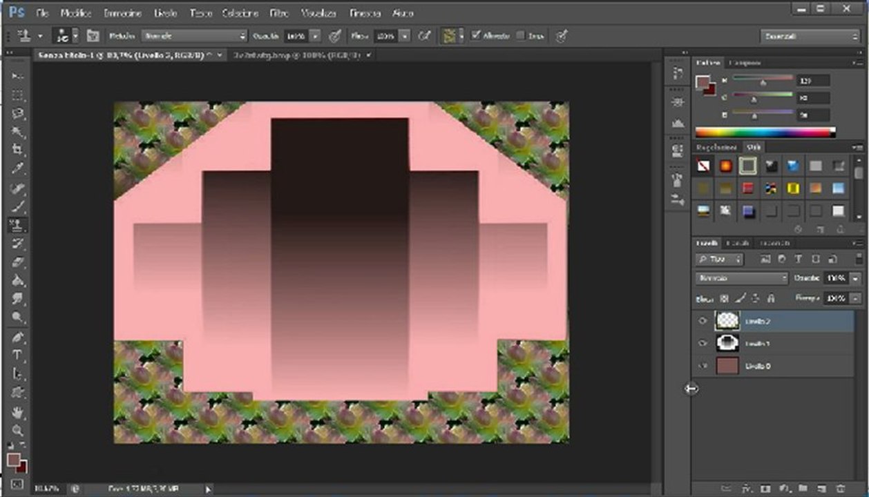The height and width of the screenshot is (497, 869).
Task: Toggle visibility of Livello 0 layer
Action: click(703, 366)
